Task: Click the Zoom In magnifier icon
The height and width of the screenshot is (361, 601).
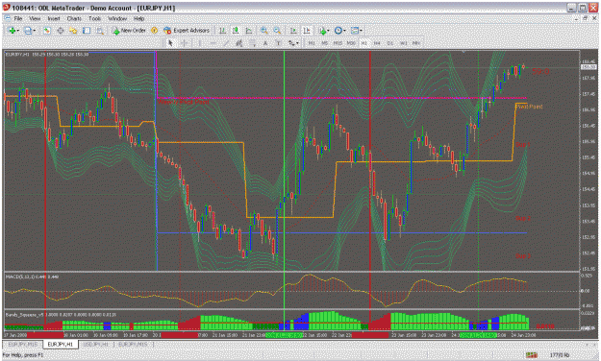Action: tap(264, 31)
